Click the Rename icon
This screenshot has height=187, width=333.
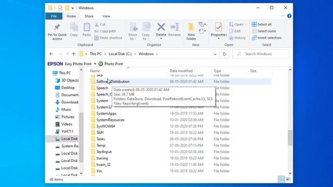175,27
